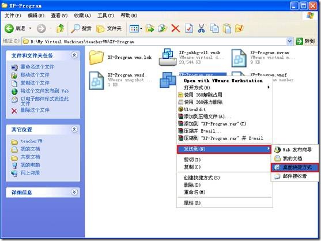Choose Open with VMware Workstation
Screen dimensions: 321x241
pyautogui.click(x=223, y=81)
